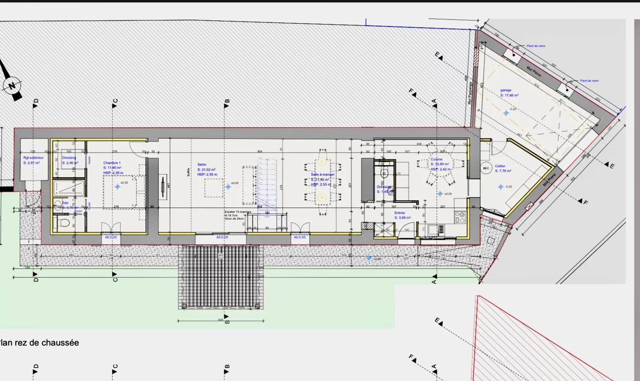Click the BEC circle in the Cellier
Image resolution: width=640 pixels, height=381 pixels.
tap(486, 168)
